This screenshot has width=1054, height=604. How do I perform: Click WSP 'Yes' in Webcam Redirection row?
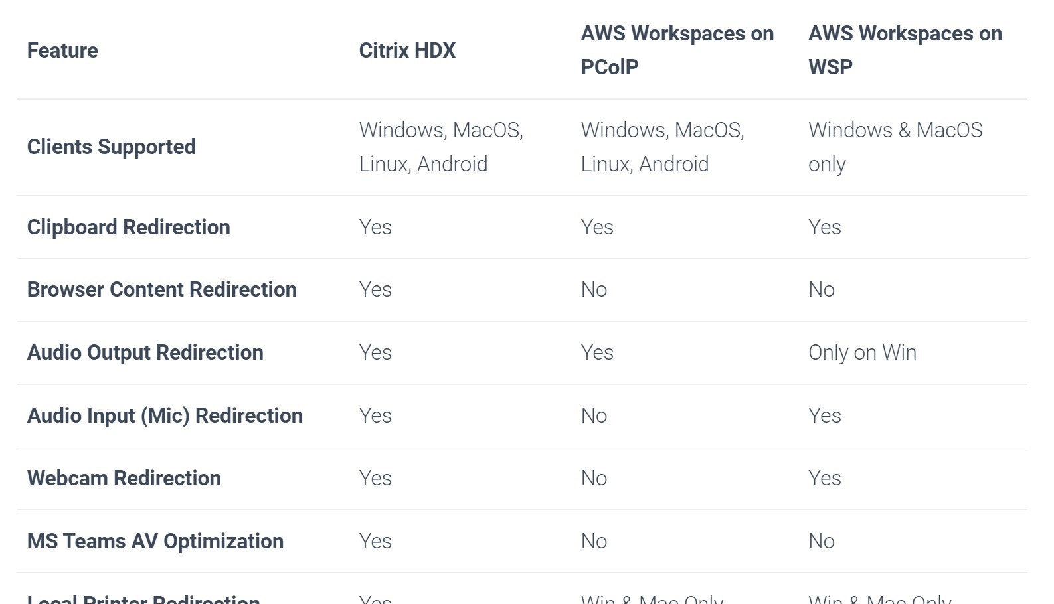(x=824, y=478)
